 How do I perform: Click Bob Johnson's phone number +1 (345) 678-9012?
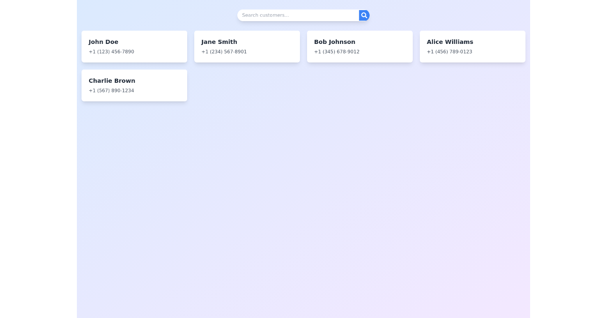pyautogui.click(x=337, y=51)
